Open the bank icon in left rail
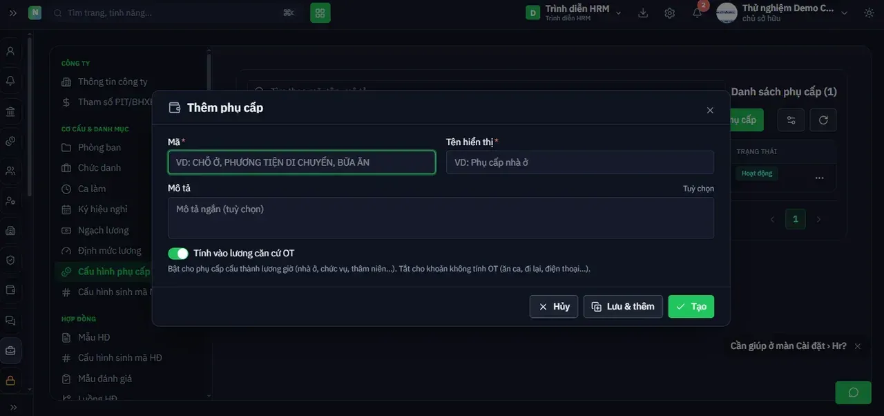884x416 pixels. point(10,111)
